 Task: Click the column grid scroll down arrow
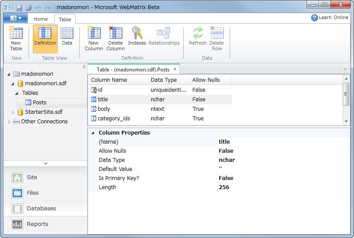click(x=346, y=122)
